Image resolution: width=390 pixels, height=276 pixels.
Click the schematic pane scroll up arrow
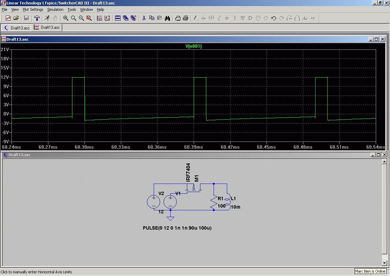(384, 162)
